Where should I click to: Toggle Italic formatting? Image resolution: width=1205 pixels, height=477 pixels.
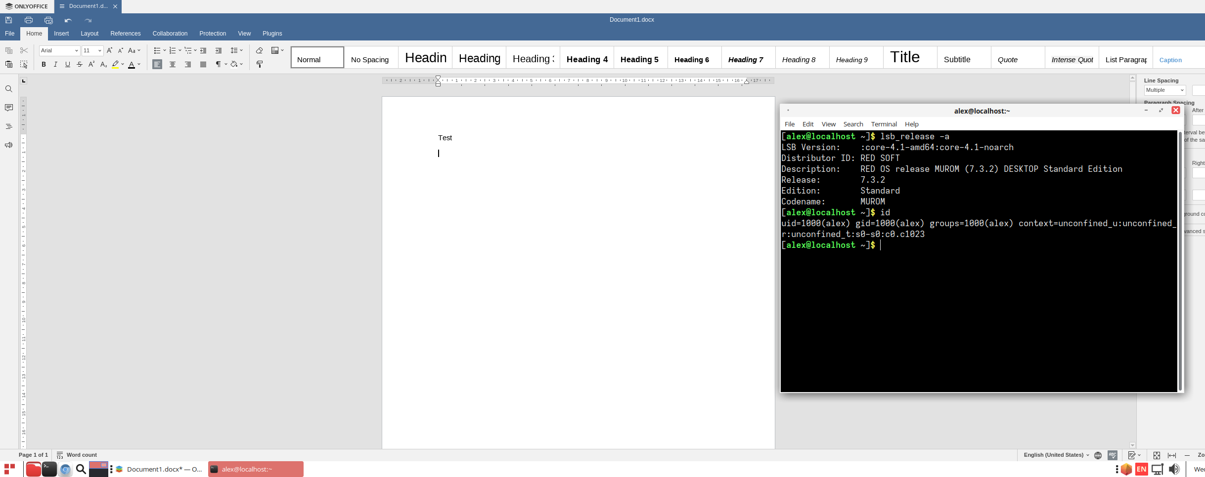[x=55, y=64]
